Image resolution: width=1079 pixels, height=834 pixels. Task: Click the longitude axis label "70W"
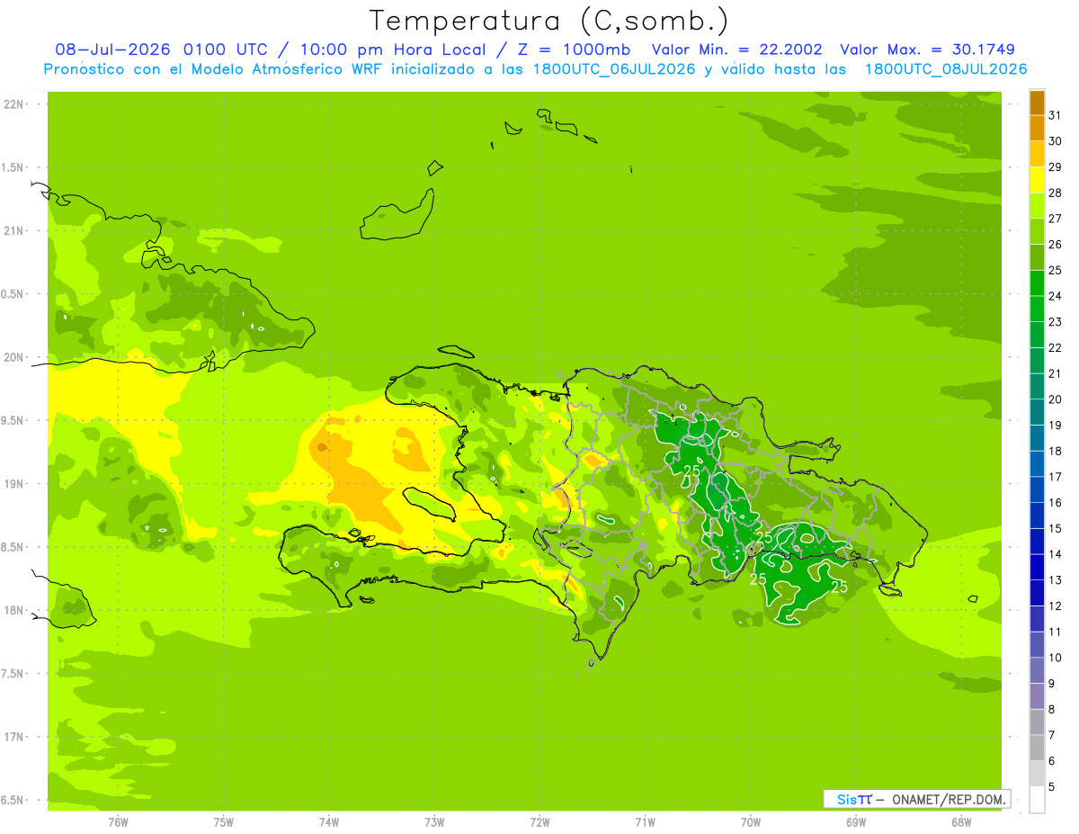[x=751, y=822]
